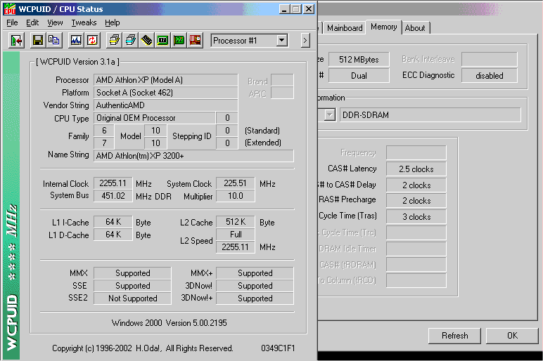This screenshot has height=361, width=543.
Task: Click the 3DNow! 'Supported' field
Action: (255, 286)
